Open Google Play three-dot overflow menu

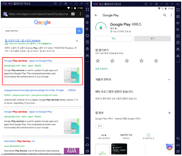[x=171, y=15]
